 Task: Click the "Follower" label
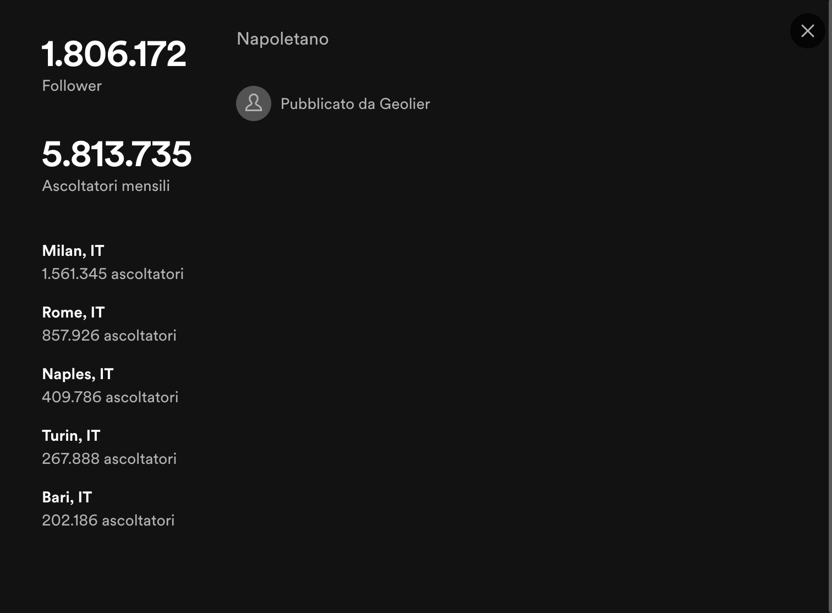[x=72, y=86]
